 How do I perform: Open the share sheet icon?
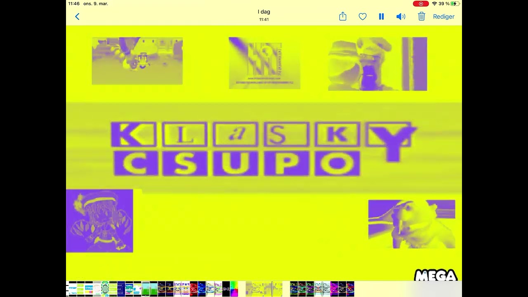(343, 16)
